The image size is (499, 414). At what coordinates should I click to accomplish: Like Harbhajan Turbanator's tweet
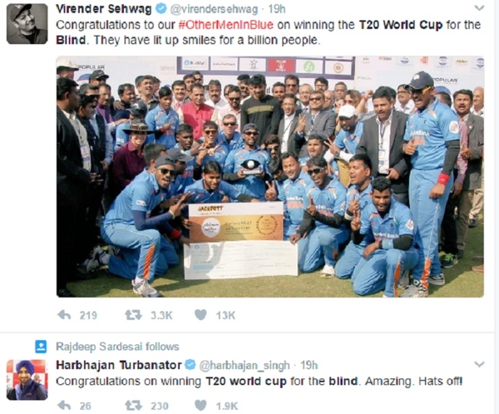(x=200, y=406)
